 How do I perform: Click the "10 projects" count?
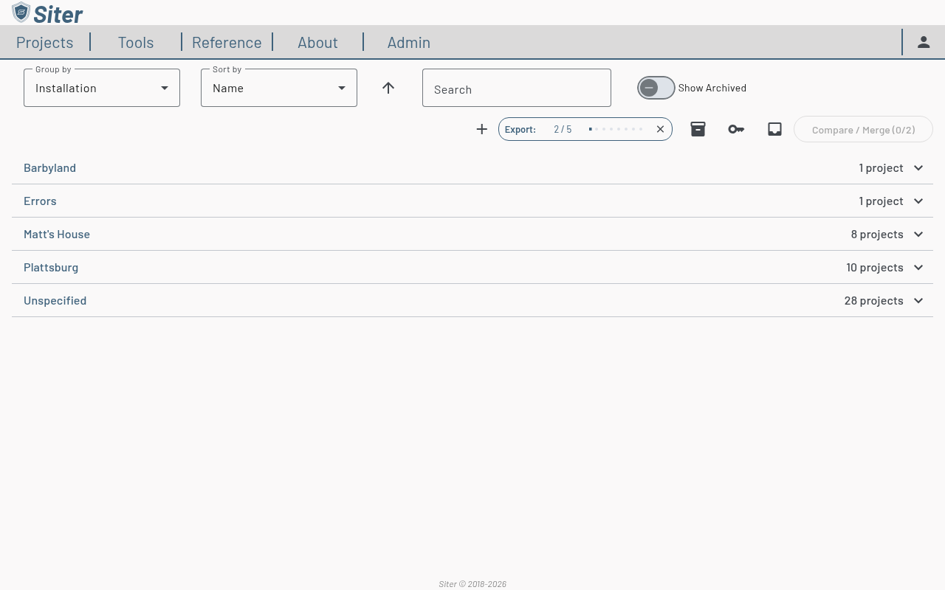click(875, 267)
